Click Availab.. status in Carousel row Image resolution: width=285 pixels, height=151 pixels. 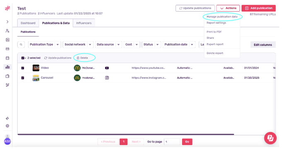coord(229,78)
